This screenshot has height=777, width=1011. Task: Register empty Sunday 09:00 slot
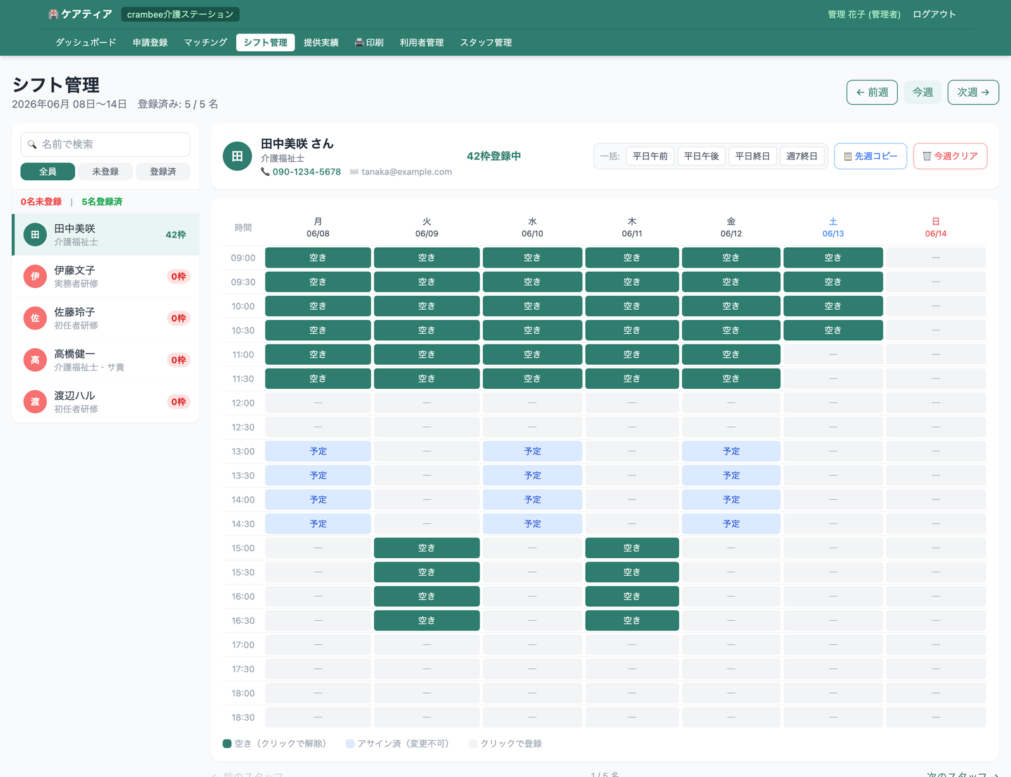936,258
